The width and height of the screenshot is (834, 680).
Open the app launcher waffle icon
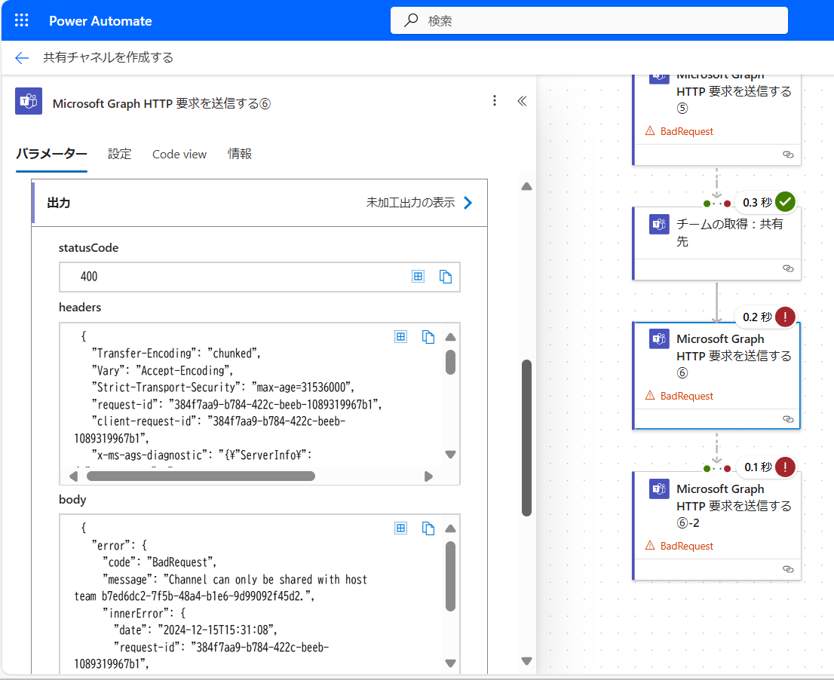[22, 21]
